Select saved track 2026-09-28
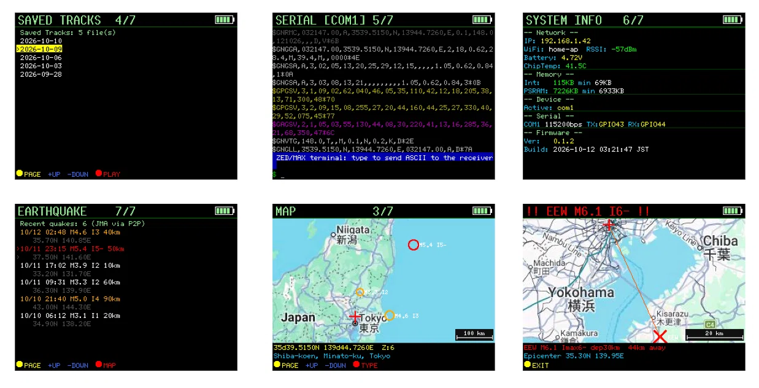 coord(41,74)
